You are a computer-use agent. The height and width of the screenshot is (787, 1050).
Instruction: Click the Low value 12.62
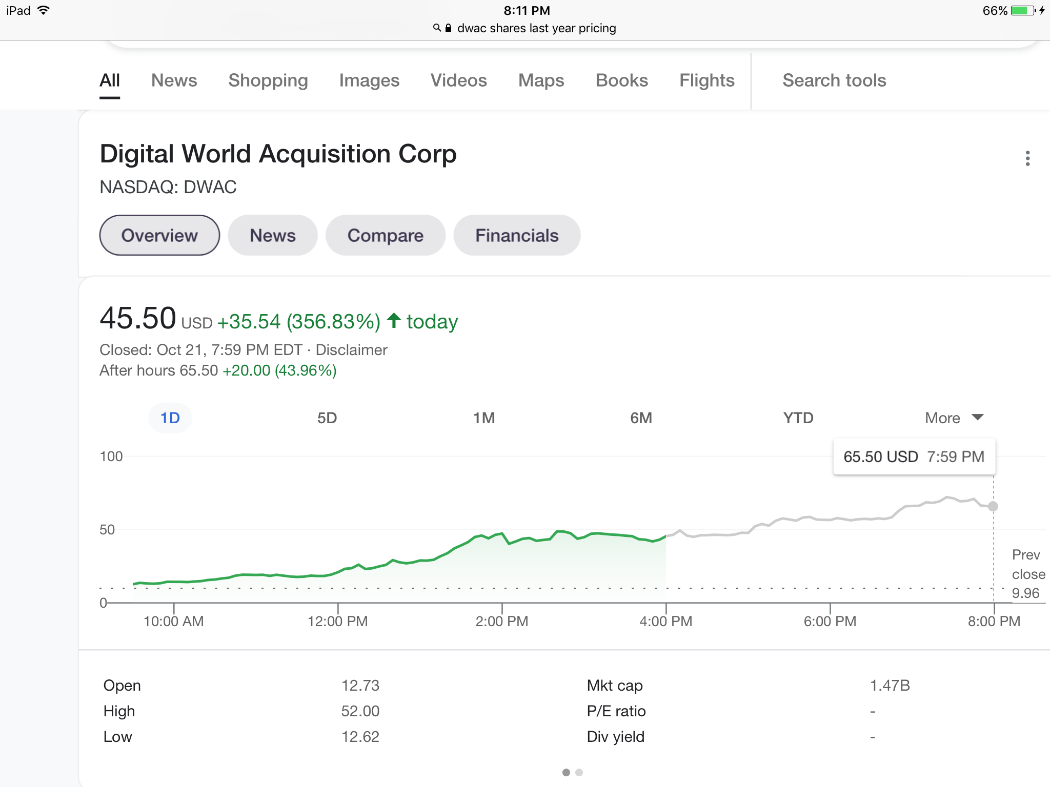(360, 737)
